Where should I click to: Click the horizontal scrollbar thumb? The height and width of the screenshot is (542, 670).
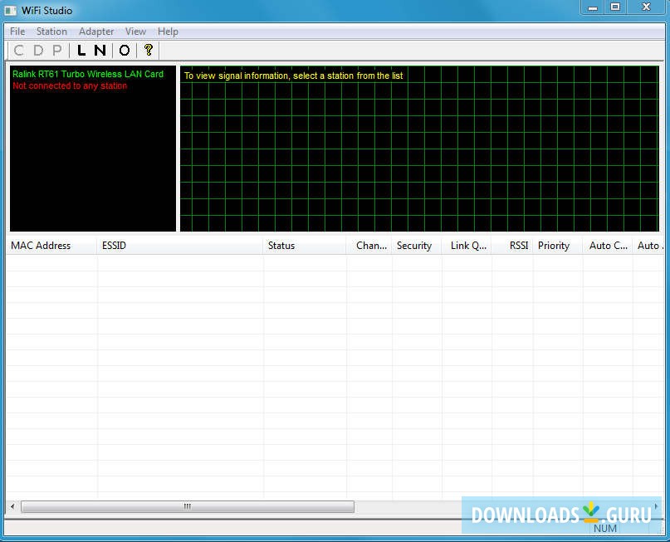point(188,506)
